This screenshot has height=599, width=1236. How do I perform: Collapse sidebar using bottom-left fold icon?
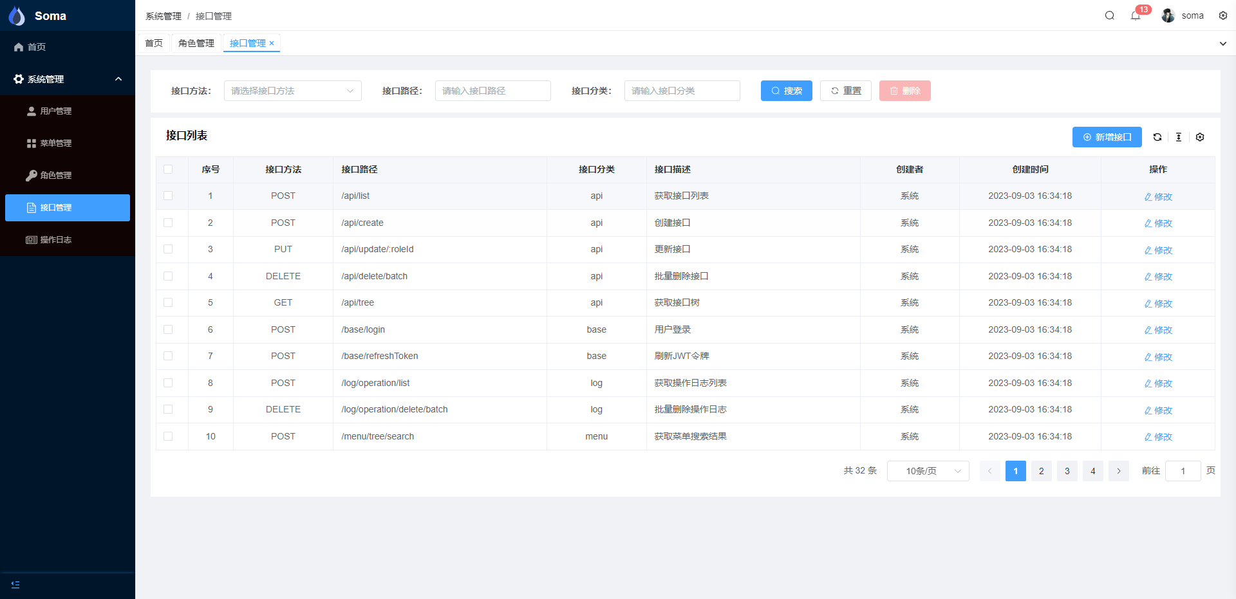15,584
